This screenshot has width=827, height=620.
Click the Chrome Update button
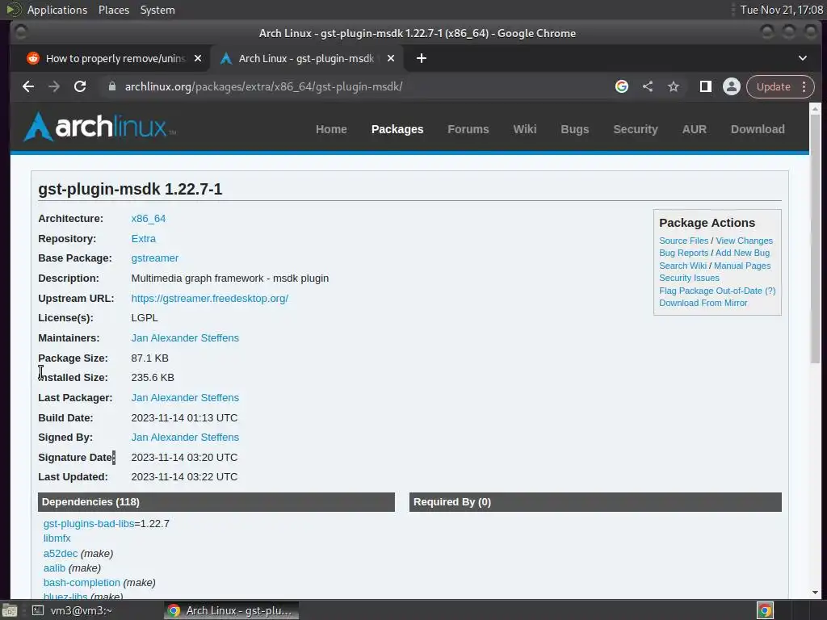tap(773, 86)
